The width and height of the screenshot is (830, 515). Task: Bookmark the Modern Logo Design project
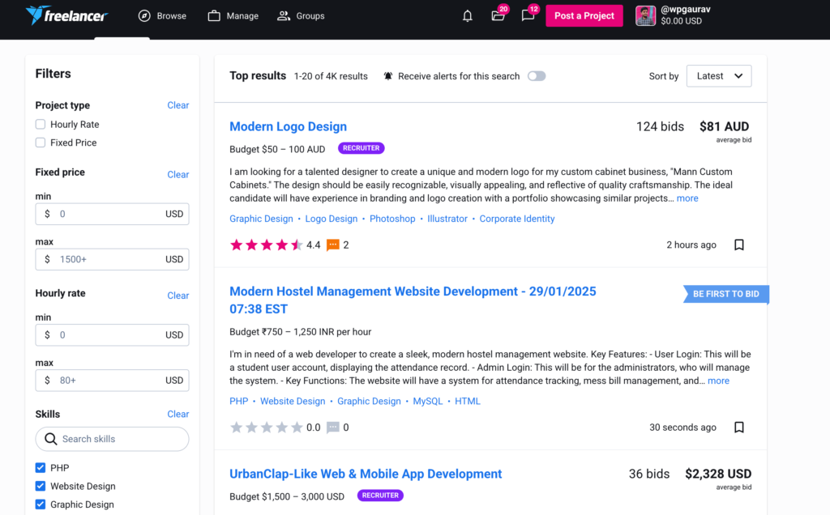pyautogui.click(x=738, y=245)
